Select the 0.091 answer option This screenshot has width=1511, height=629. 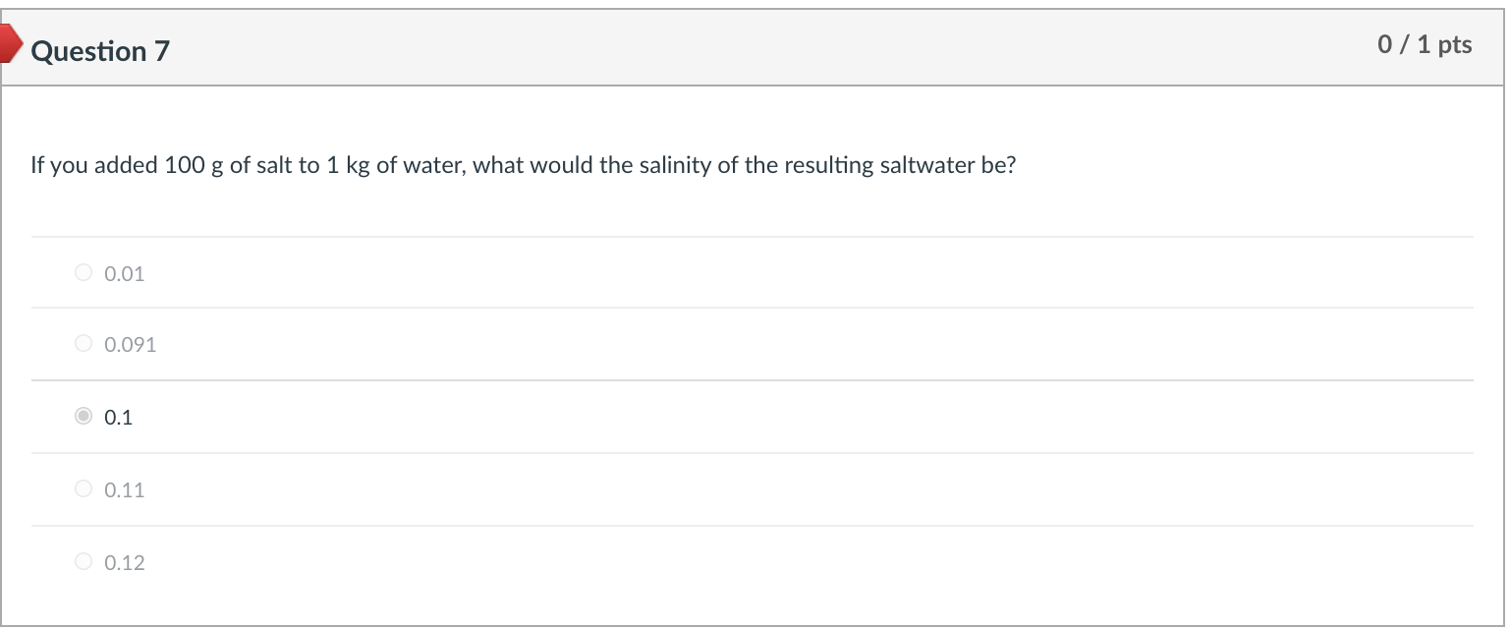pyautogui.click(x=84, y=343)
